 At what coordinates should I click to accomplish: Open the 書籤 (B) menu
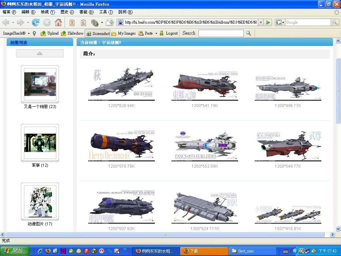(87, 12)
